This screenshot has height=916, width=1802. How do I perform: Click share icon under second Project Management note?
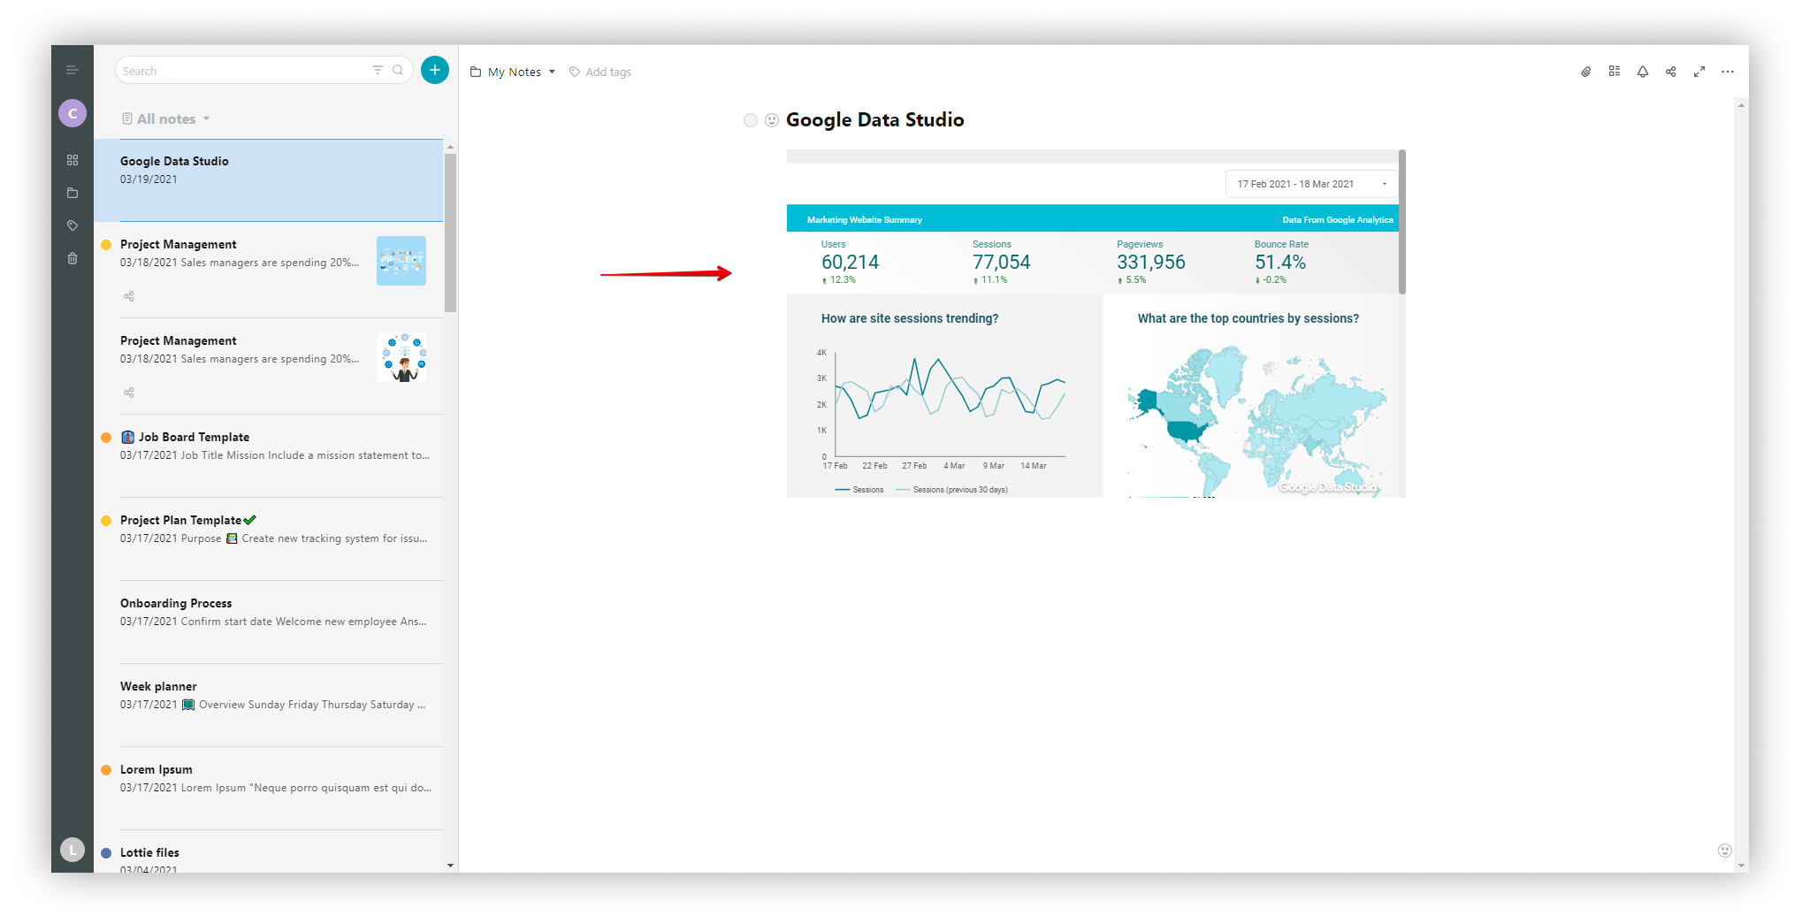point(129,393)
